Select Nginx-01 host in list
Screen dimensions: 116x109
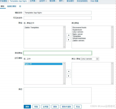(x=43, y=64)
